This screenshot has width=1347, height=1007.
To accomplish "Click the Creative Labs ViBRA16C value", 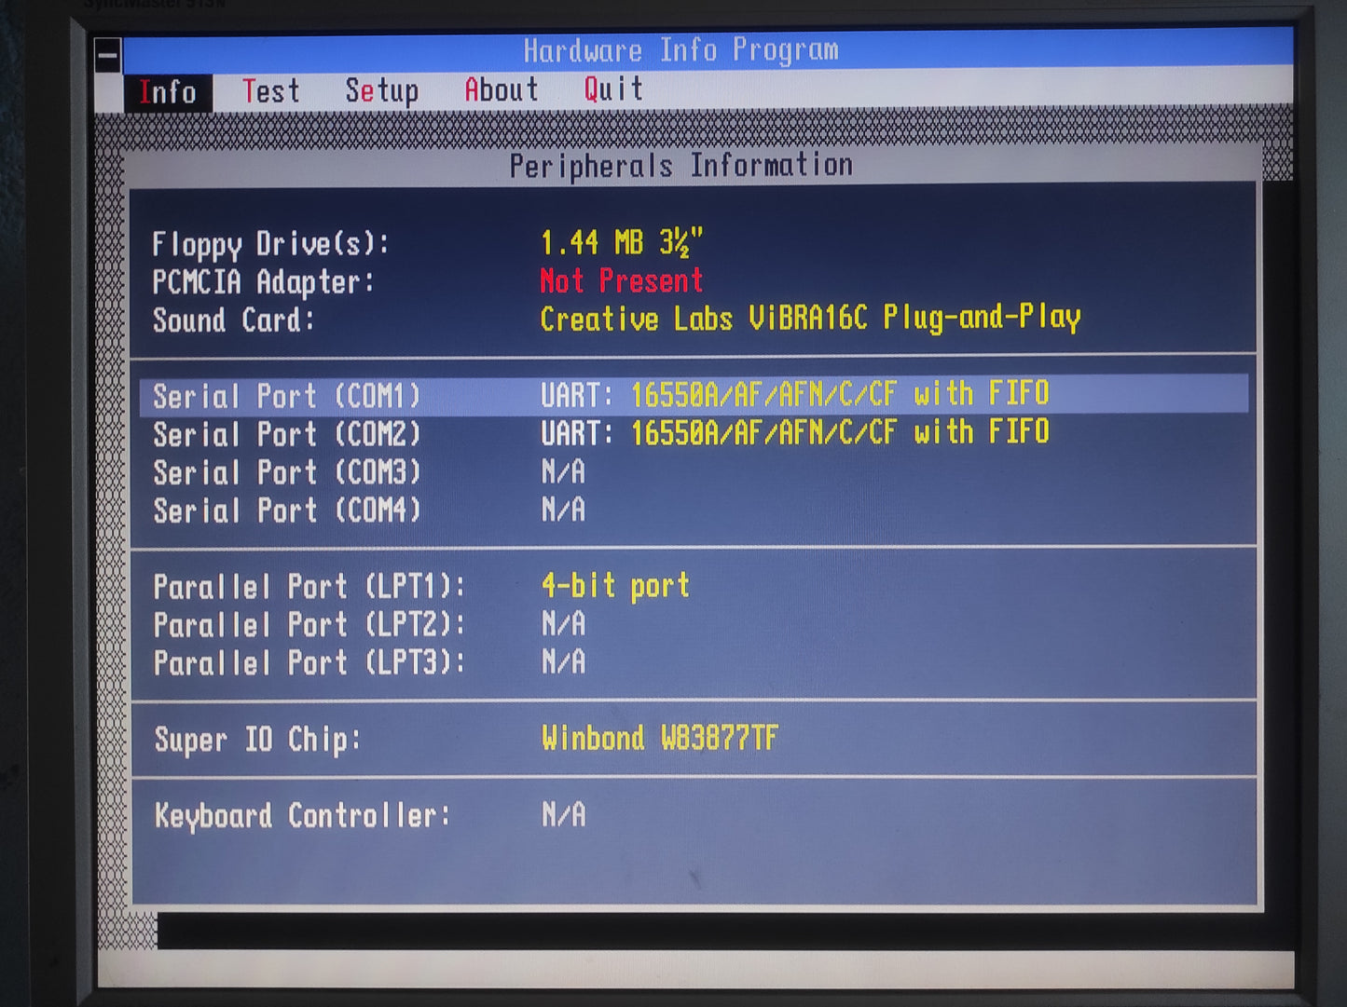I will pyautogui.click(x=810, y=318).
